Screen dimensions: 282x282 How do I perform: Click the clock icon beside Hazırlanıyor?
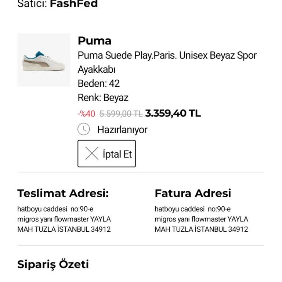(84, 129)
